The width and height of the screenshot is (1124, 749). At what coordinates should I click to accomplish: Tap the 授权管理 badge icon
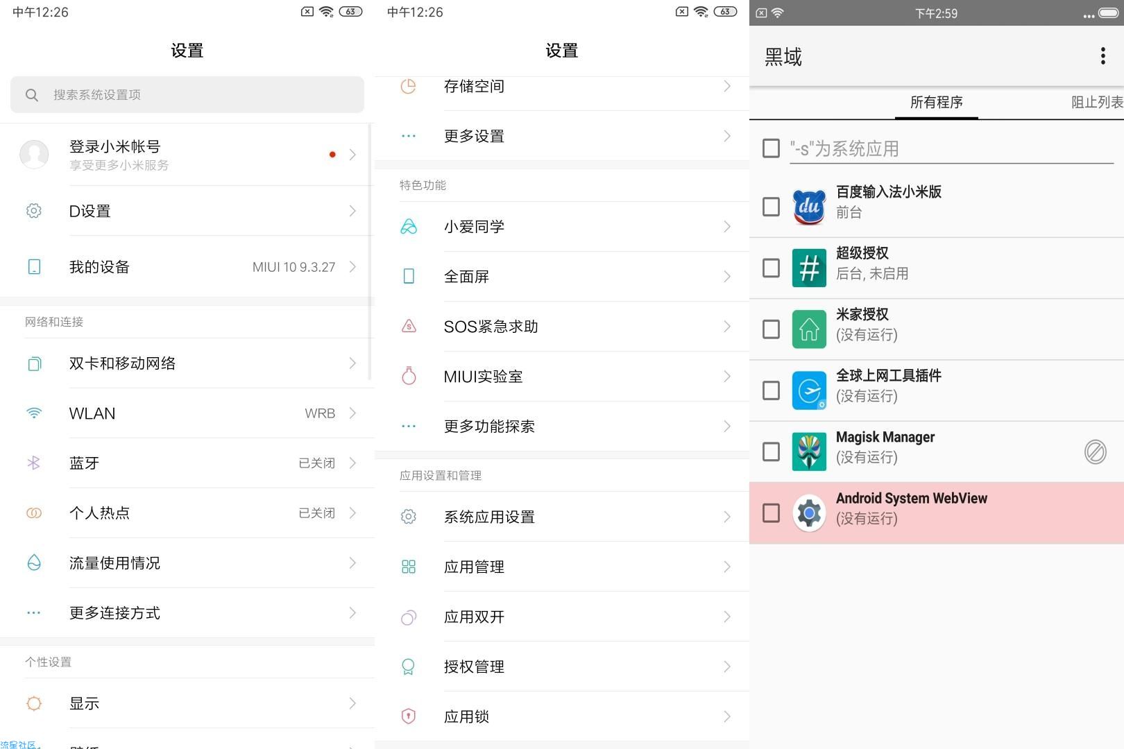click(409, 666)
